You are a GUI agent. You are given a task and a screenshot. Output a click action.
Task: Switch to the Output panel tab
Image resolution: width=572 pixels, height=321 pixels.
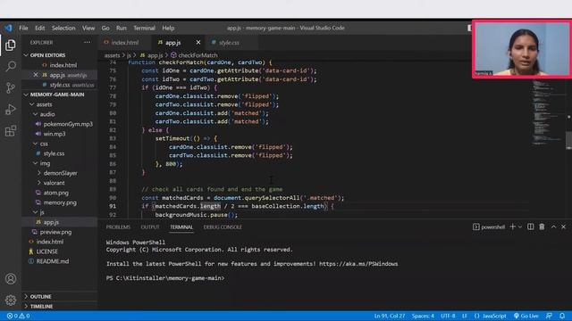[x=150, y=227]
